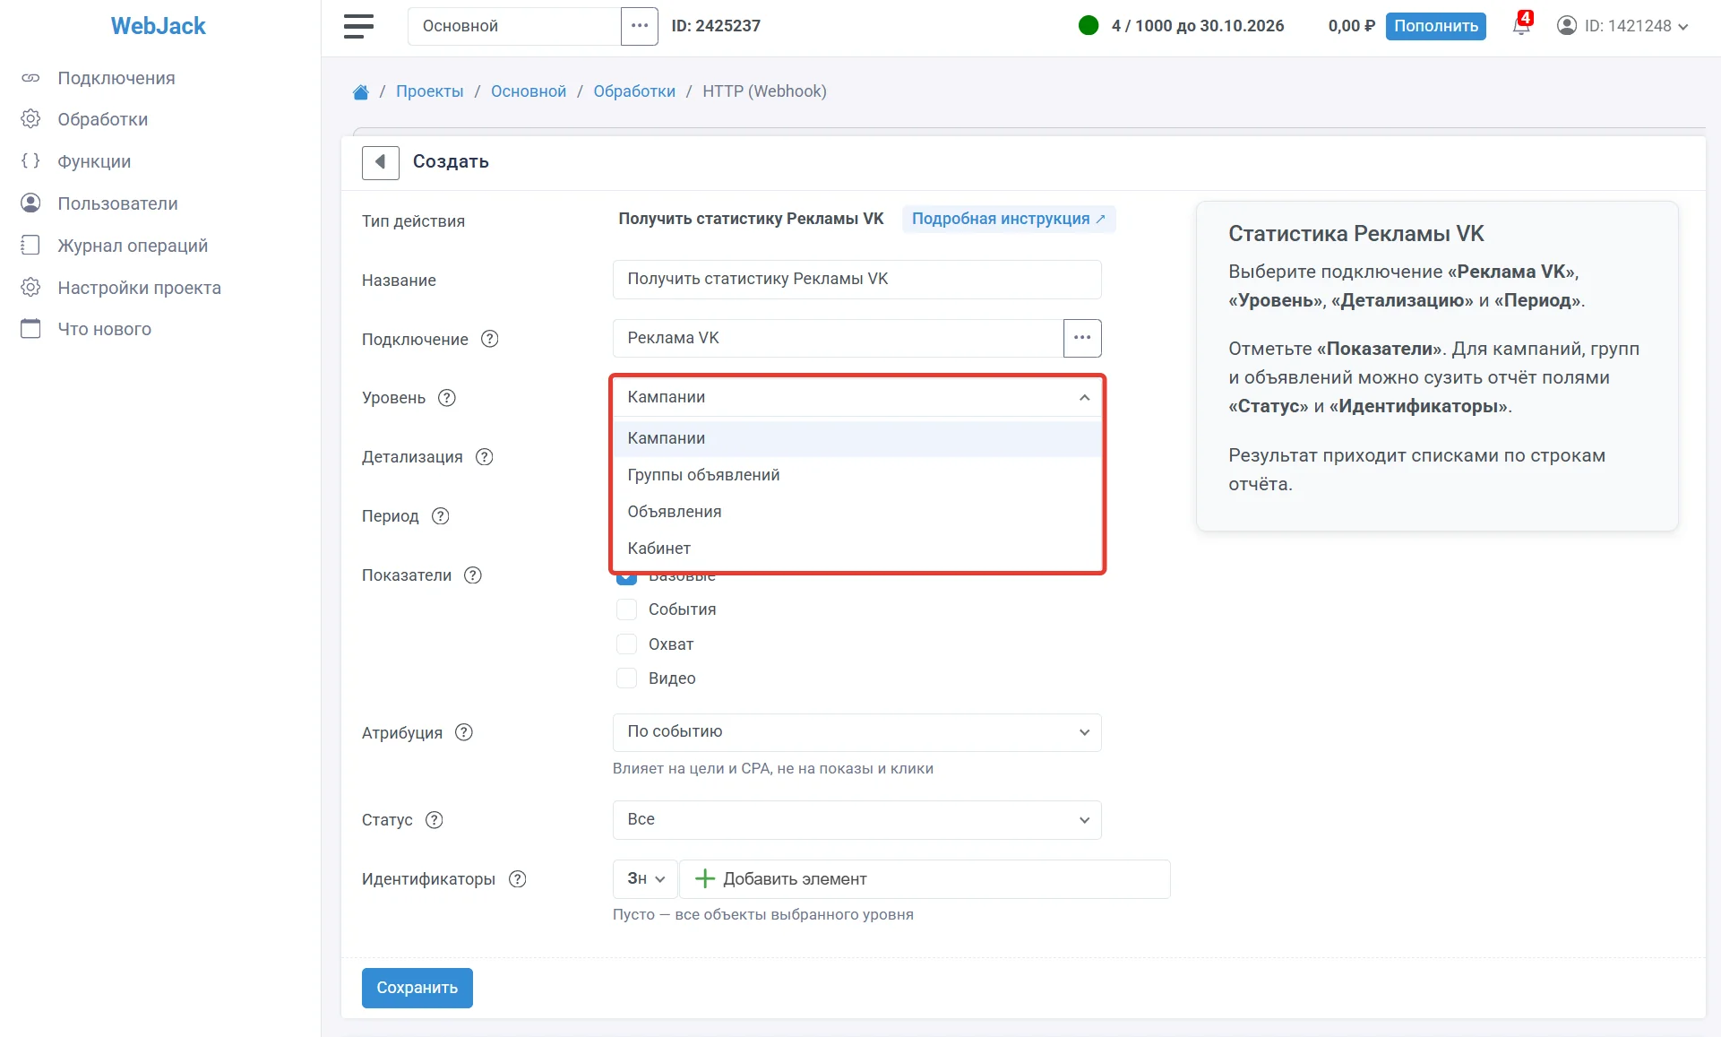Check the События checkbox
1721x1037 pixels.
(626, 609)
